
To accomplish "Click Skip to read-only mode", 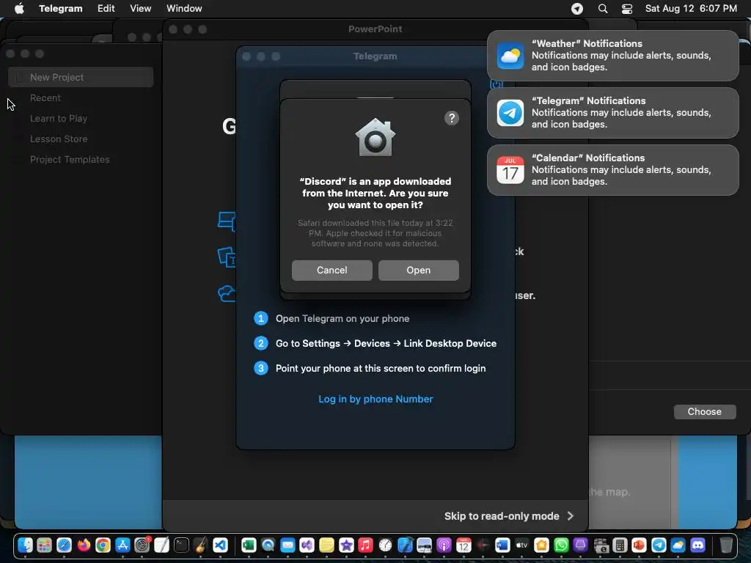I will 509,516.
